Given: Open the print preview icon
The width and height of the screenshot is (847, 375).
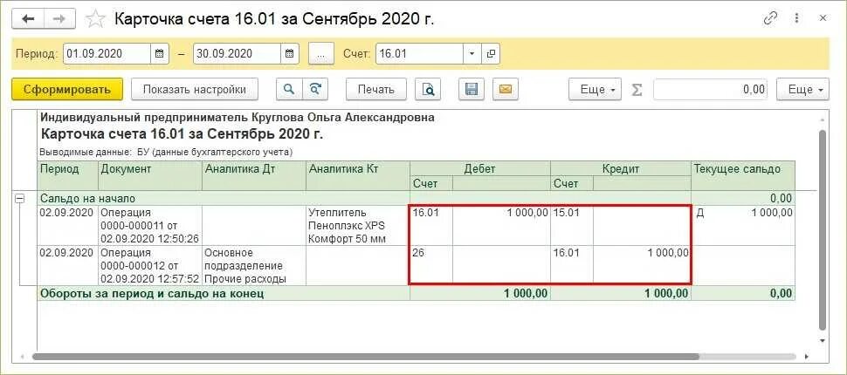Looking at the screenshot, I should (x=429, y=90).
